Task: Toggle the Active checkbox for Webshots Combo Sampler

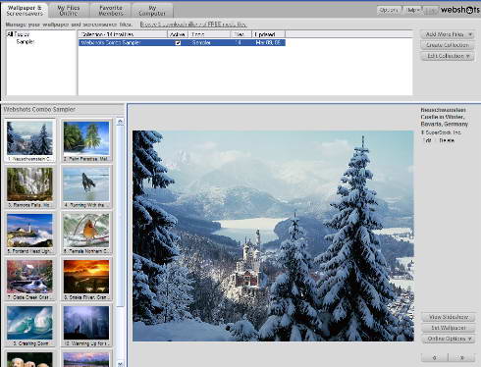Action: pyautogui.click(x=178, y=43)
